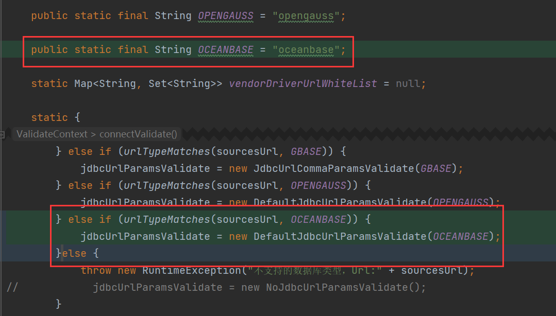Click the OCEANBASE constant name in its declaration
The height and width of the screenshot is (316, 556).
point(226,50)
